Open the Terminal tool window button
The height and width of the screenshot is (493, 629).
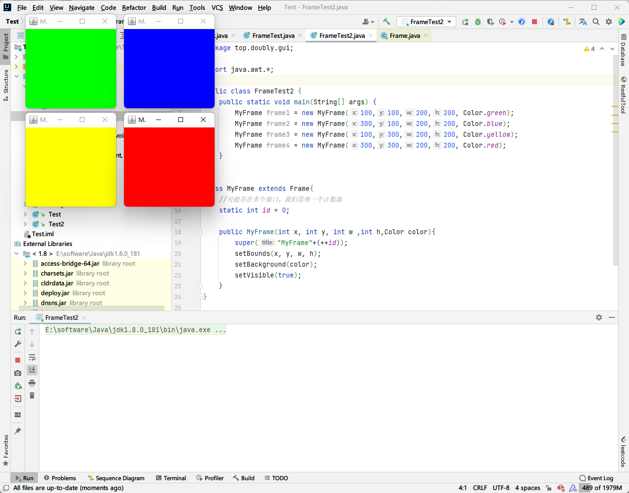[171, 478]
